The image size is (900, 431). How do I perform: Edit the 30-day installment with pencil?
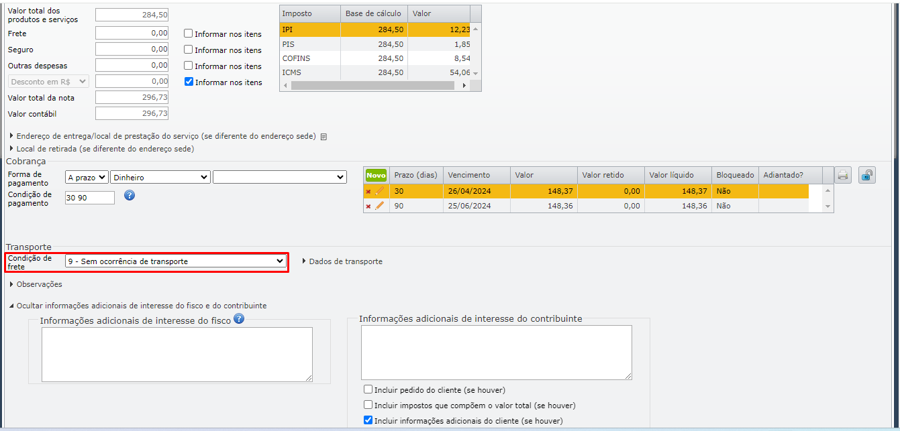click(379, 191)
